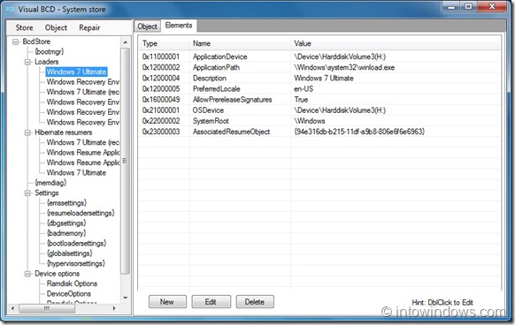Click the Delete button
Viewport: 515px width, 325px height.
tap(255, 302)
